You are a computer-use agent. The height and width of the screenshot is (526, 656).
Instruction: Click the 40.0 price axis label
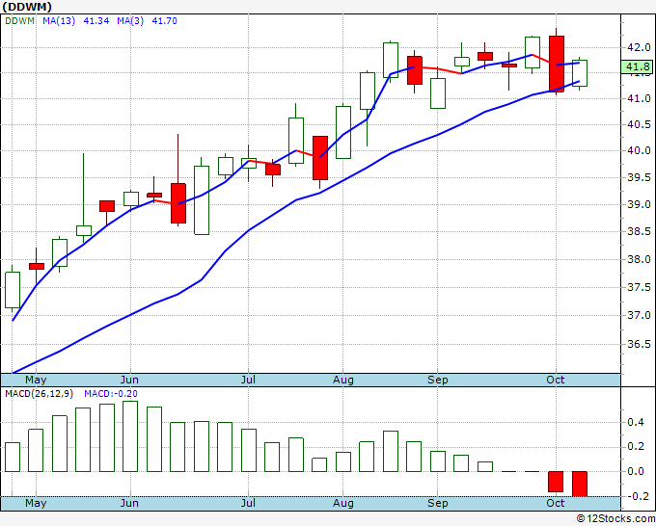[x=639, y=150]
